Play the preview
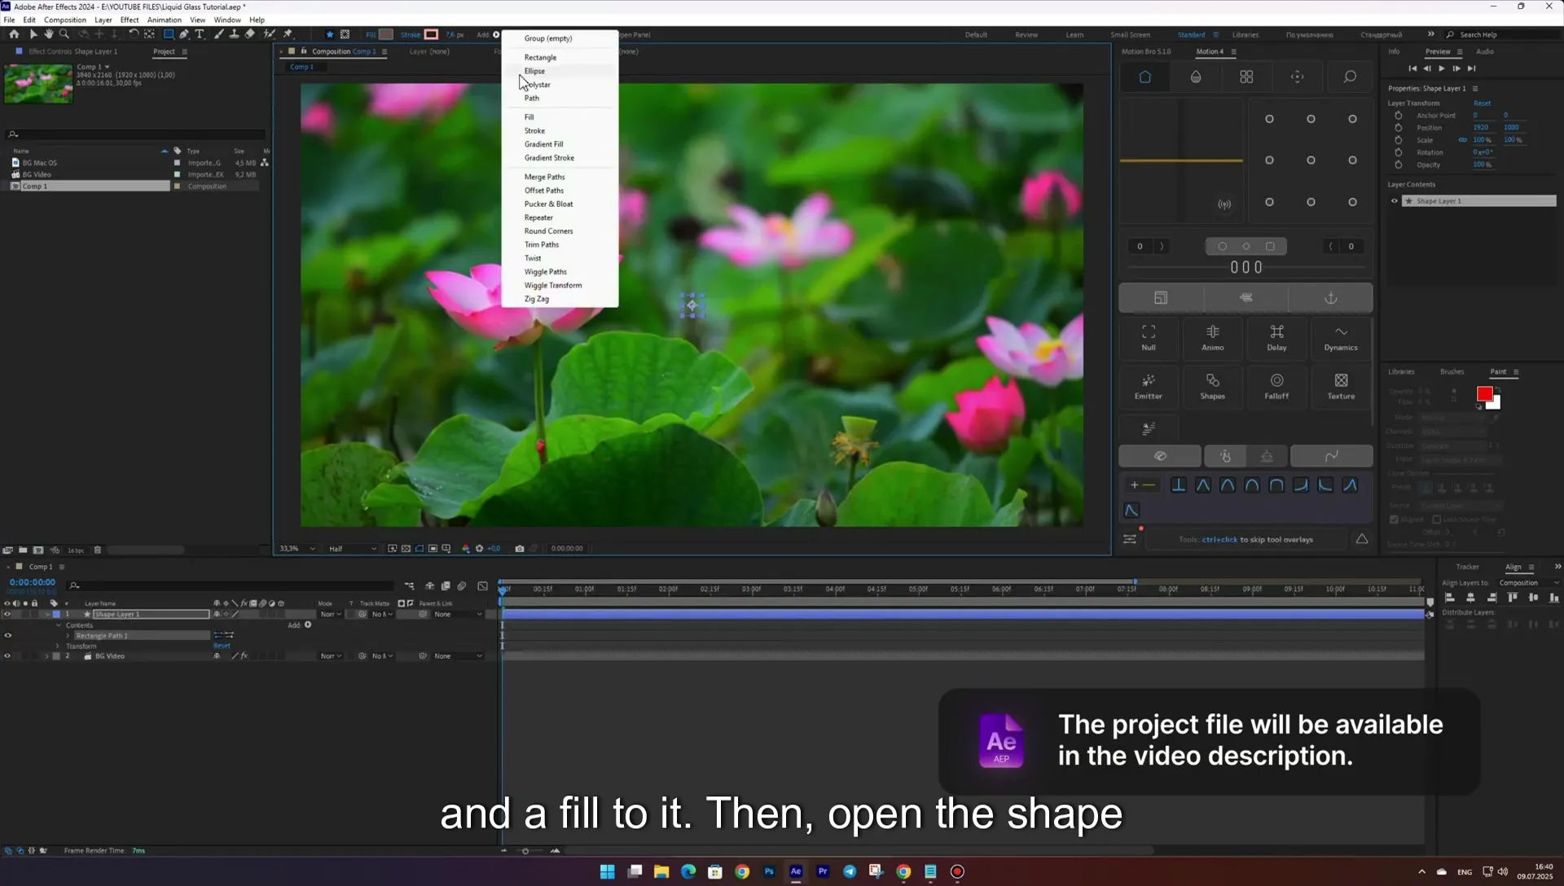Image resolution: width=1564 pixels, height=886 pixels. coord(1441,68)
